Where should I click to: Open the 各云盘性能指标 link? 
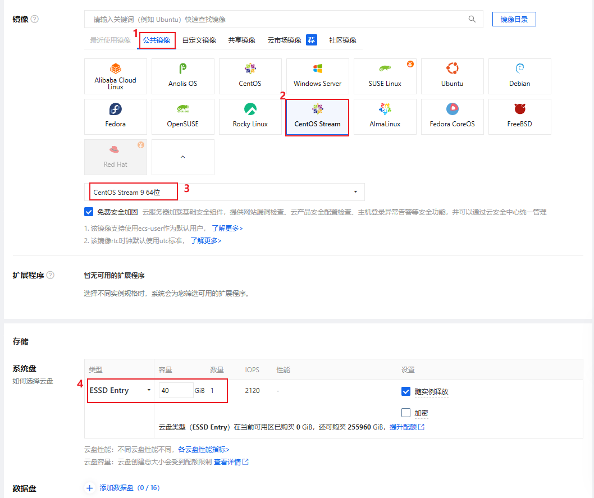click(x=204, y=450)
